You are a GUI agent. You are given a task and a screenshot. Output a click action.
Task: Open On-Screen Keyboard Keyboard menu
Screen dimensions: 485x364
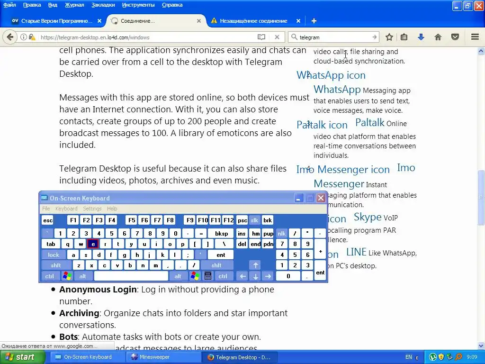coord(66,209)
